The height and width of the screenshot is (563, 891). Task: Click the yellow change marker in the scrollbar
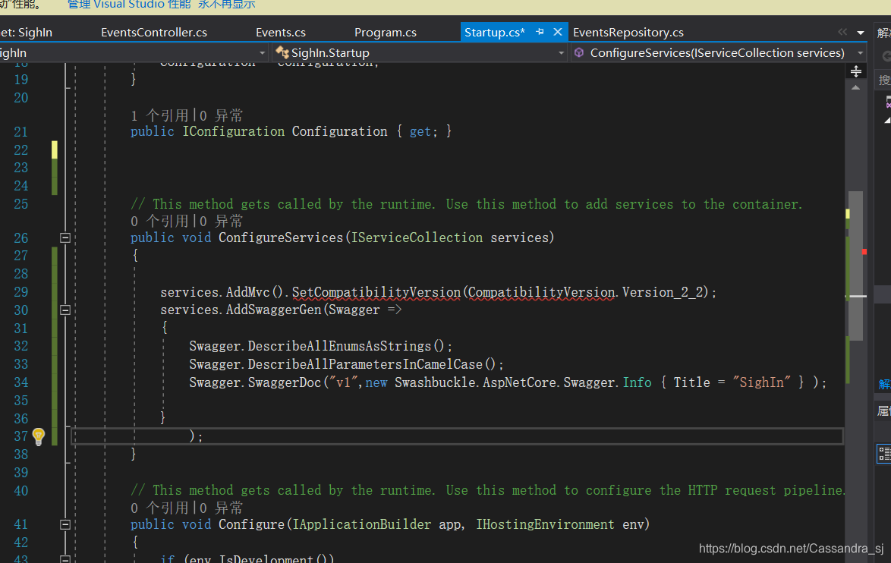pos(848,214)
